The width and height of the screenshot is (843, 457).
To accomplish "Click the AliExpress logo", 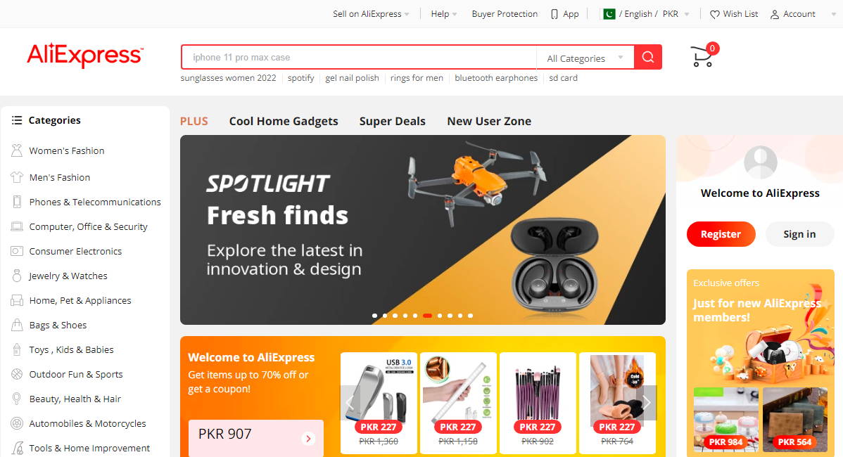I will pyautogui.click(x=85, y=56).
